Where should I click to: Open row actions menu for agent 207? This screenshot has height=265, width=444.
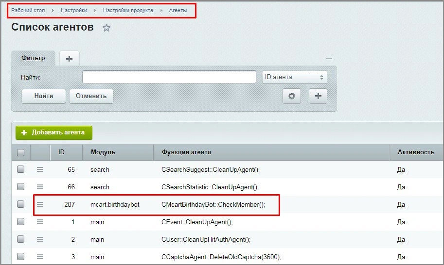[40, 204]
